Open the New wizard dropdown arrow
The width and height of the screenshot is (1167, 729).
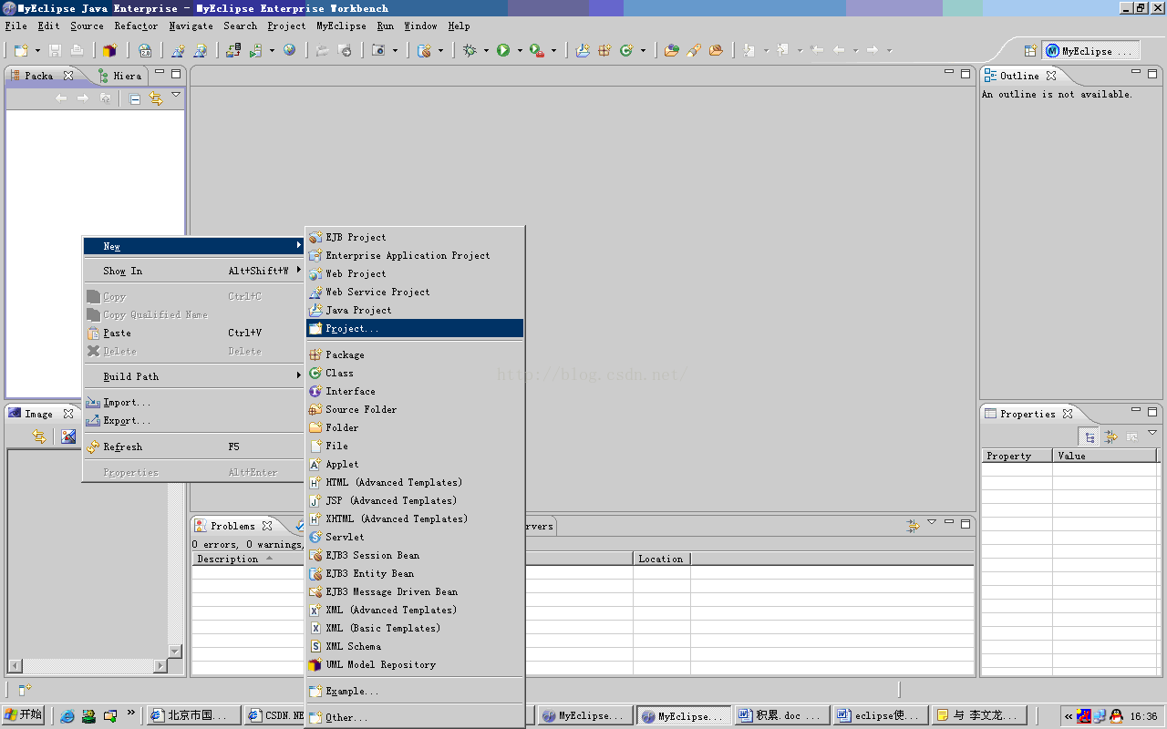coord(37,51)
